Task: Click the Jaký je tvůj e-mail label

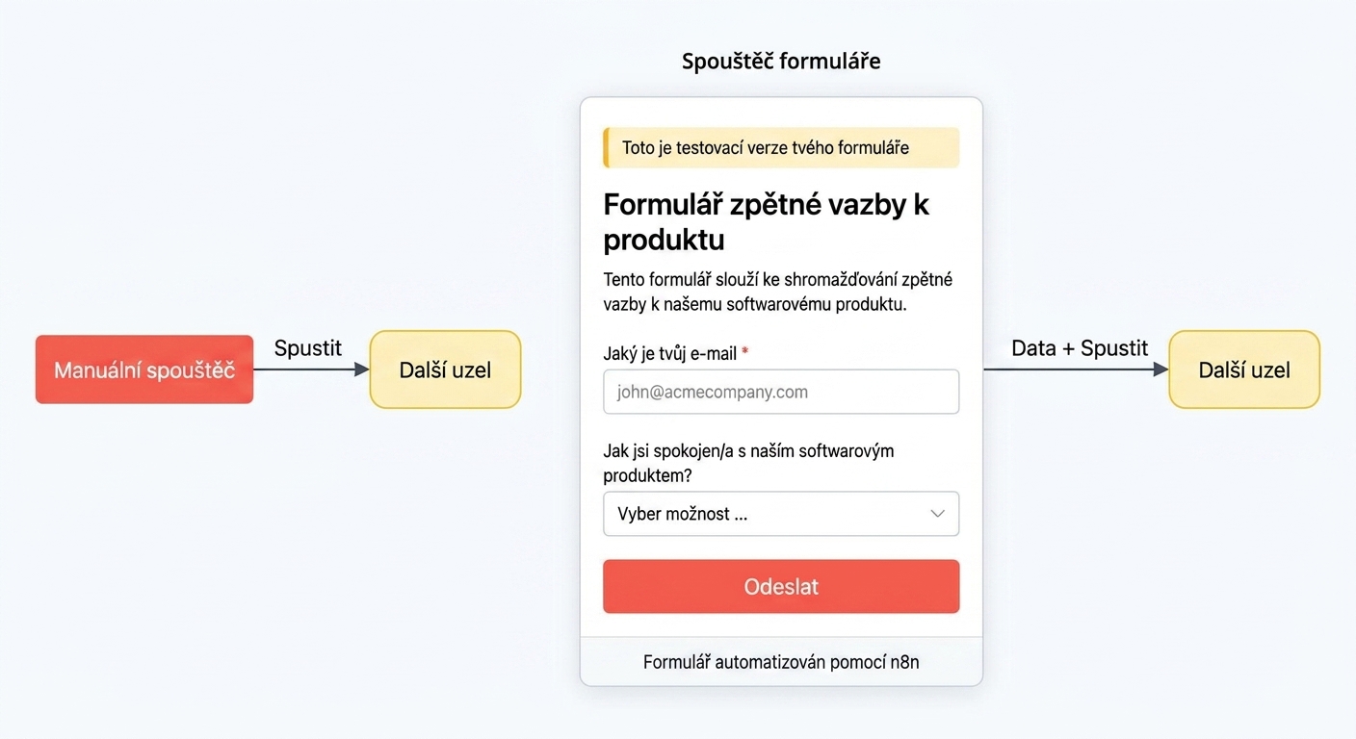Action: tap(670, 354)
